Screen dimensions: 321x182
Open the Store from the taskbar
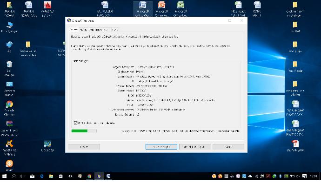[x=61, y=176]
